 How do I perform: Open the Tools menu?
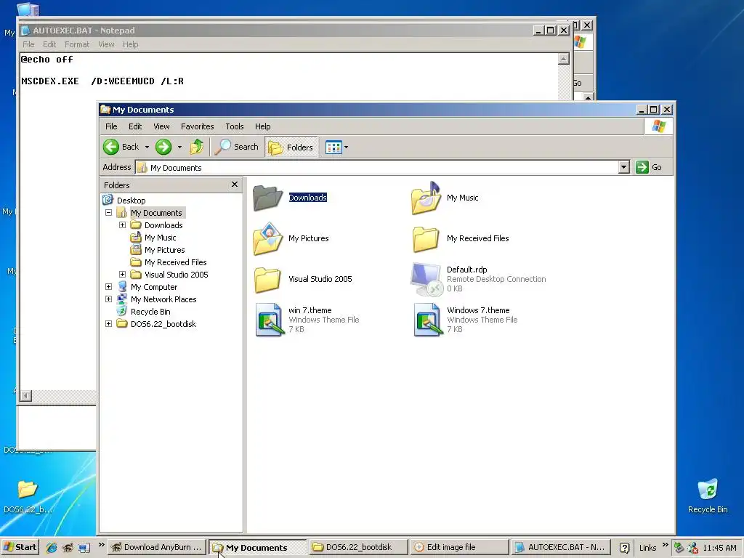click(235, 126)
